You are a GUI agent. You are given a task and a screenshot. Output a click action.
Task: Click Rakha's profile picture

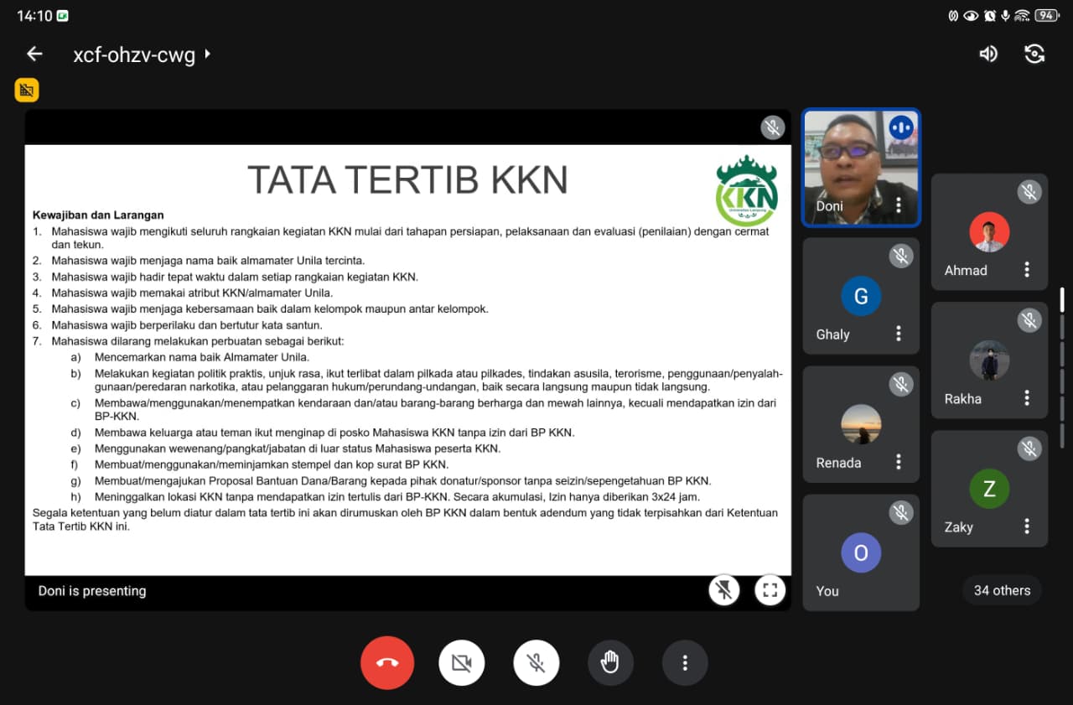989,360
